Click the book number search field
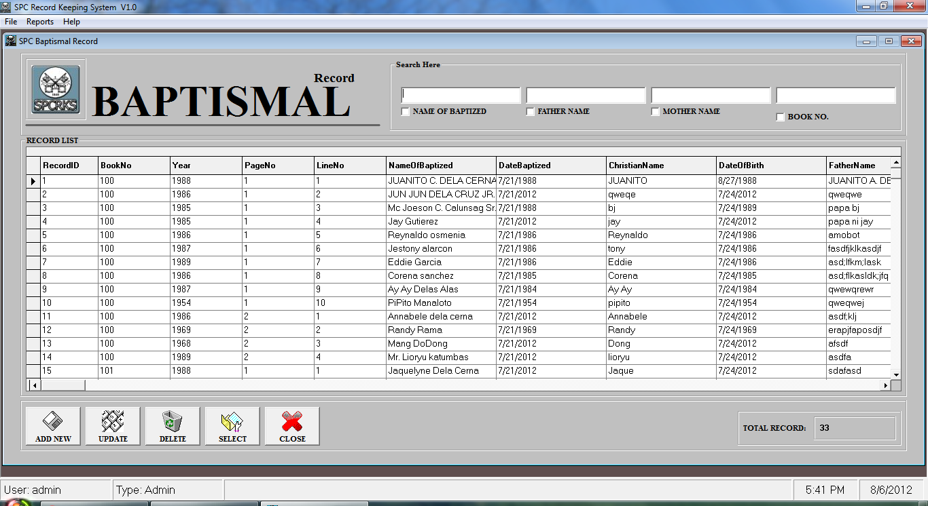The width and height of the screenshot is (928, 506). [x=836, y=95]
